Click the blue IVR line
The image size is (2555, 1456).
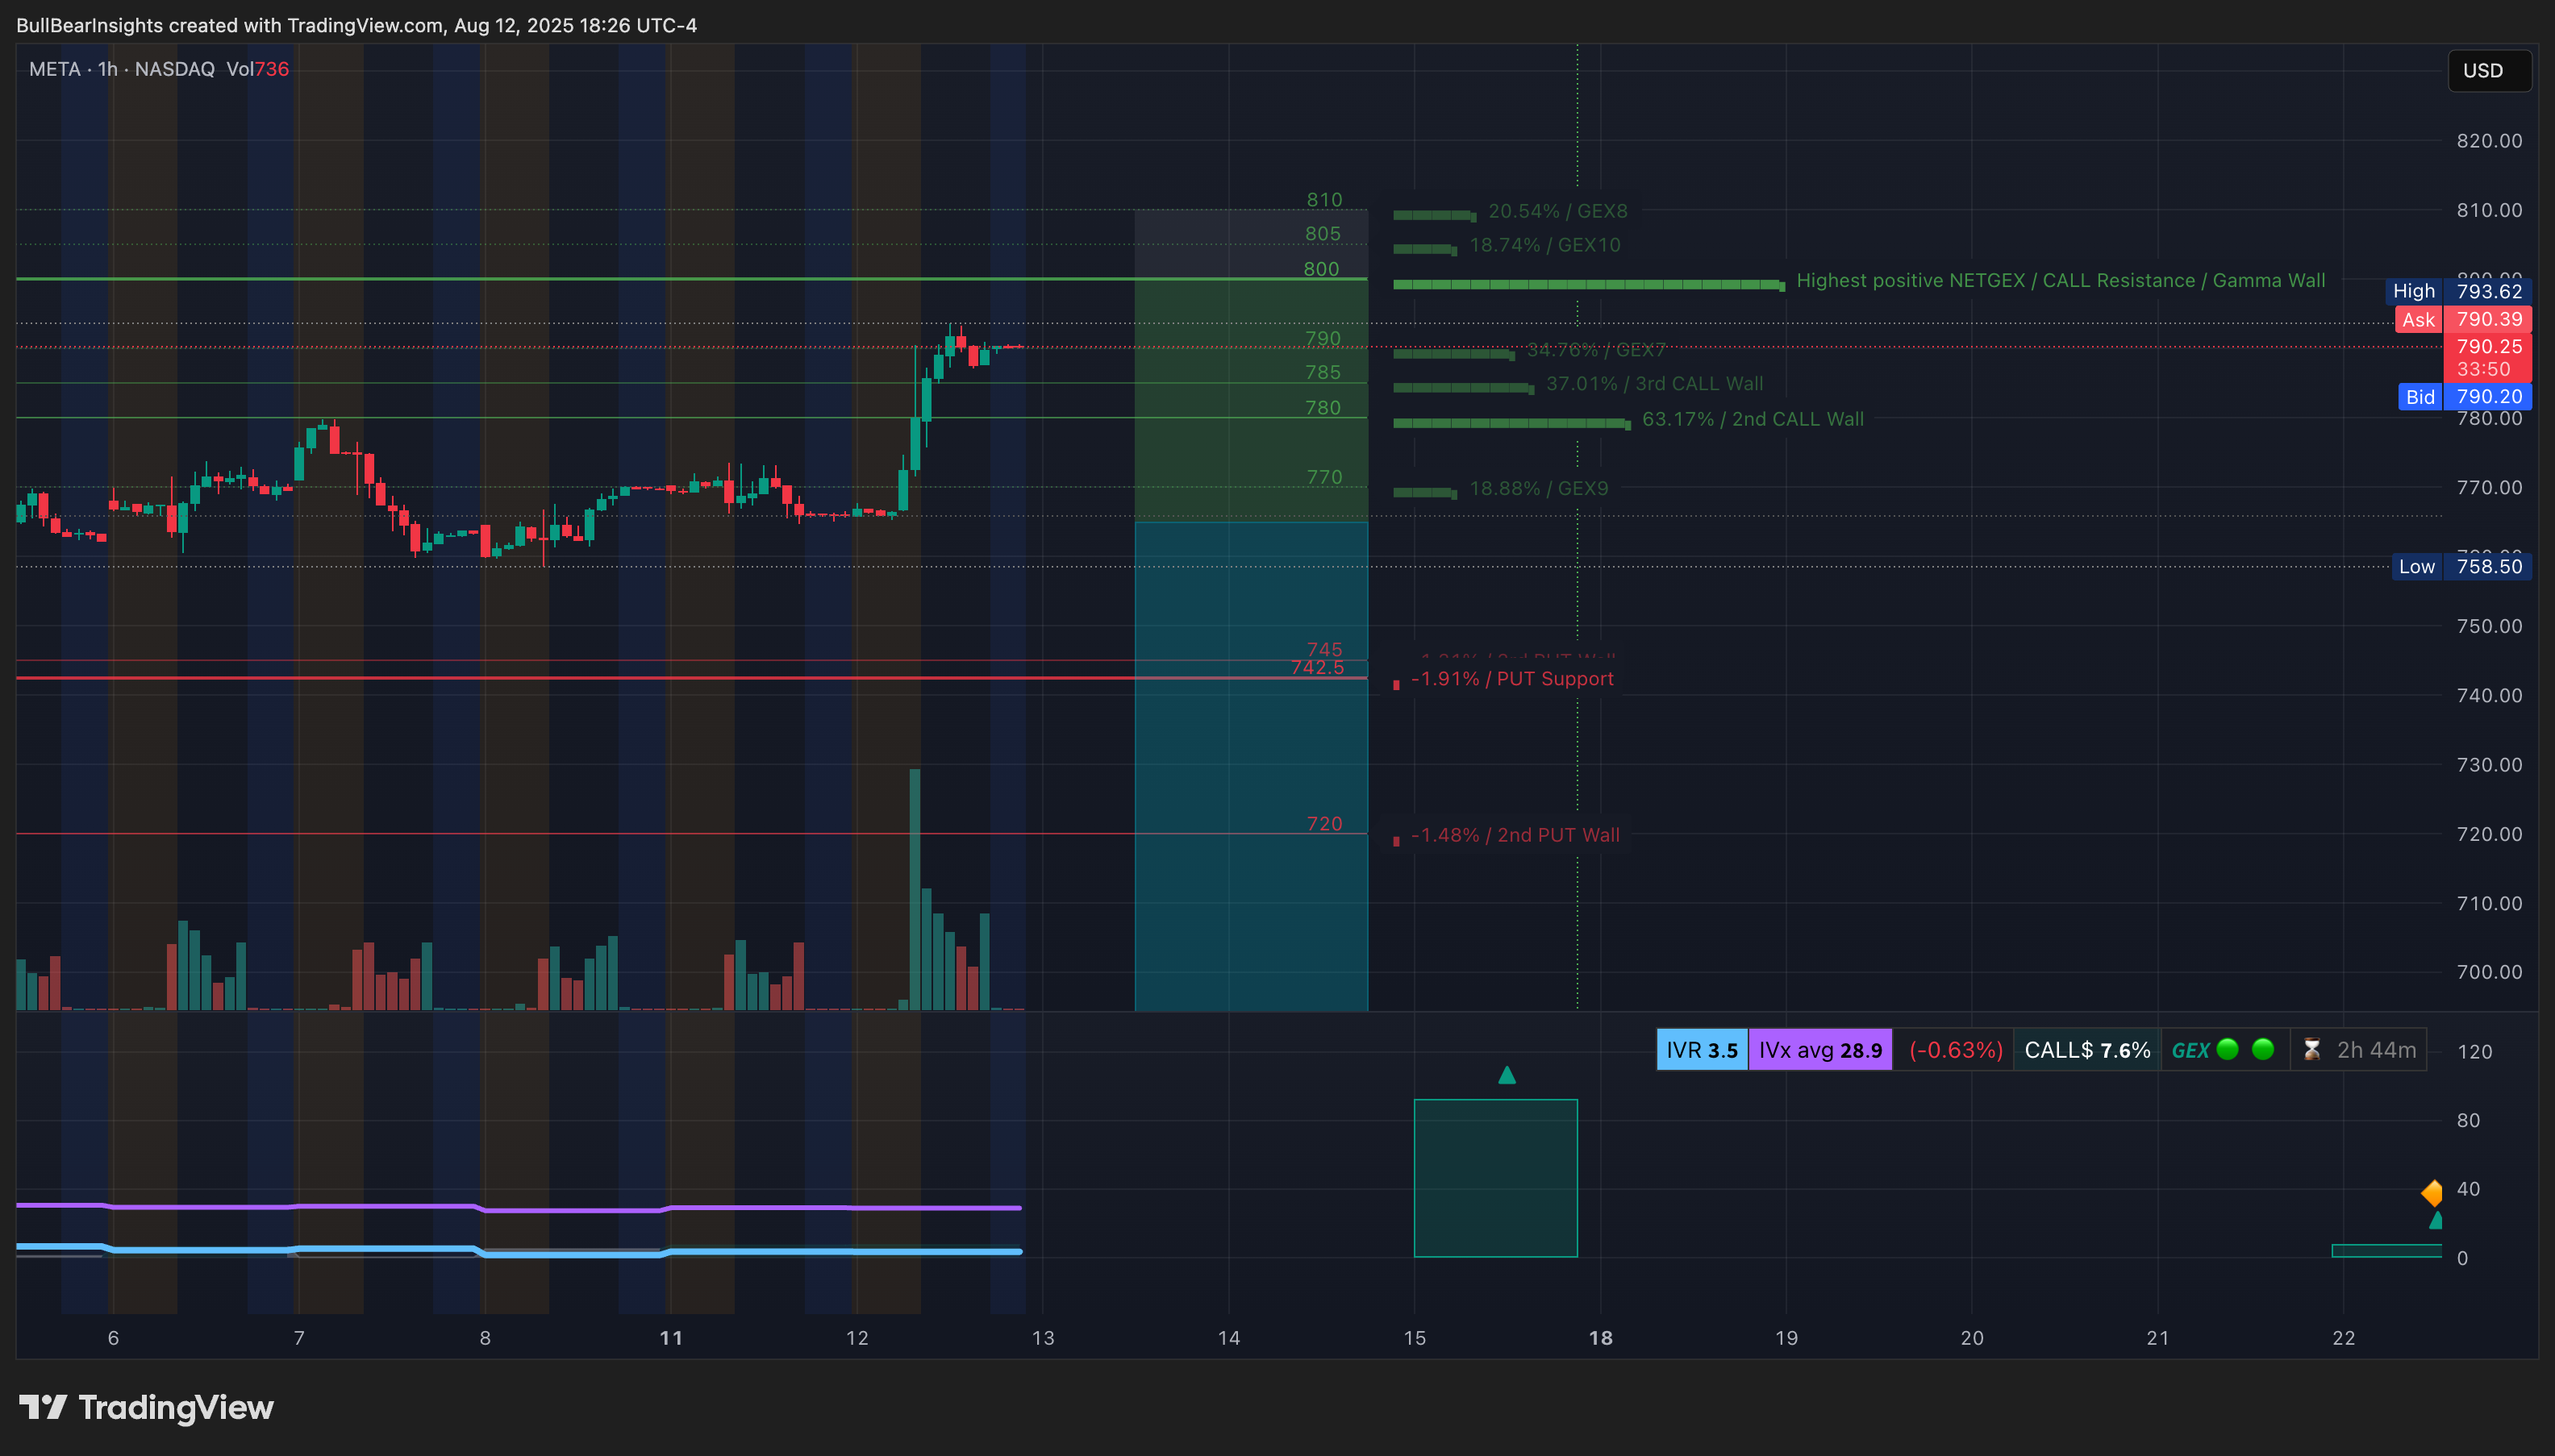click(x=519, y=1250)
